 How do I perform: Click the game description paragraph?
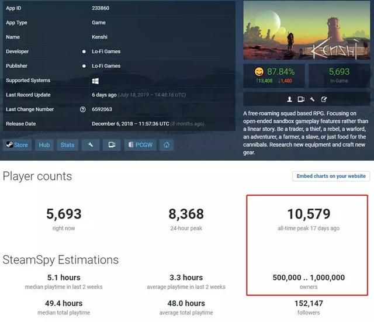click(306, 133)
